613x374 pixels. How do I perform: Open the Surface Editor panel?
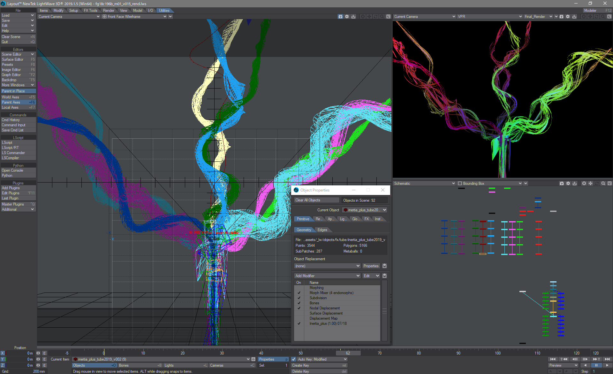18,59
